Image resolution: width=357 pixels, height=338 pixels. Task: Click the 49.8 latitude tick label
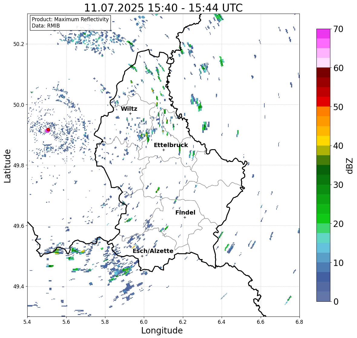pos(19,165)
